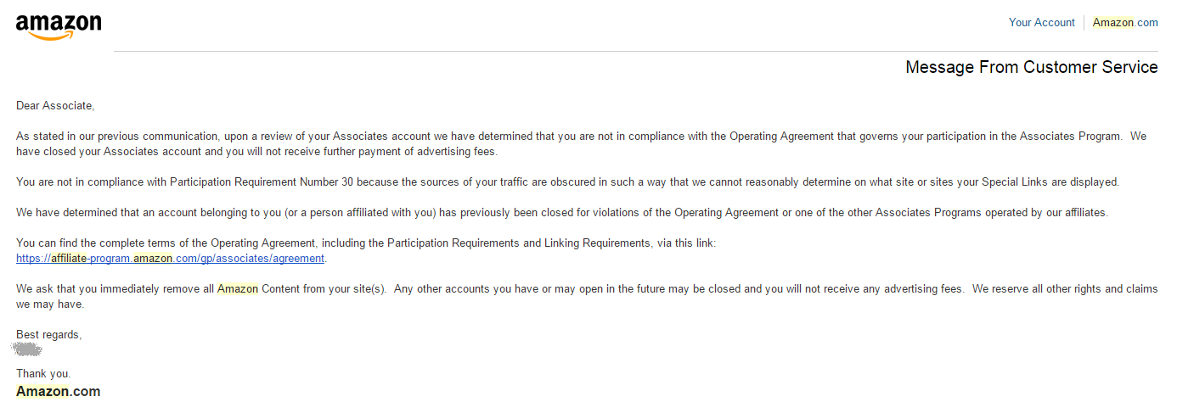Click the blurred signature name
Screen dimensions: 1177x402
[29, 349]
